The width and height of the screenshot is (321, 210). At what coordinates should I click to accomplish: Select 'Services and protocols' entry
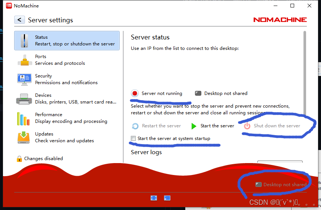(x=60, y=63)
